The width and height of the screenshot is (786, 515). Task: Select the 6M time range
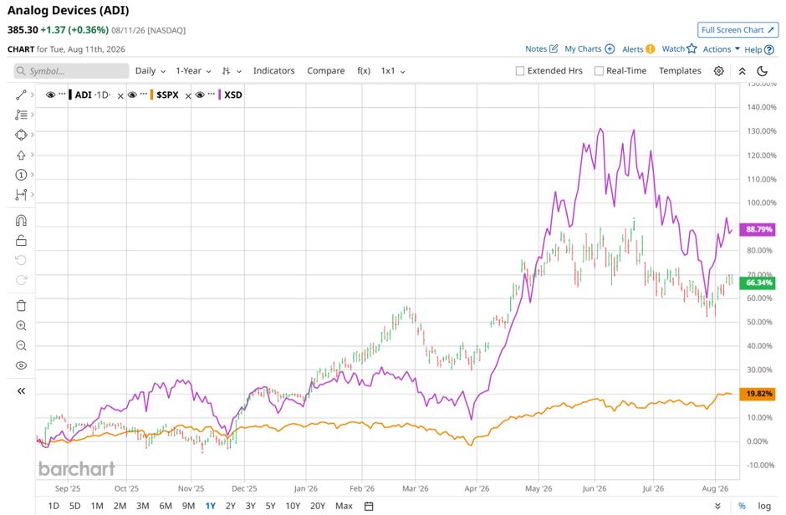click(x=166, y=506)
